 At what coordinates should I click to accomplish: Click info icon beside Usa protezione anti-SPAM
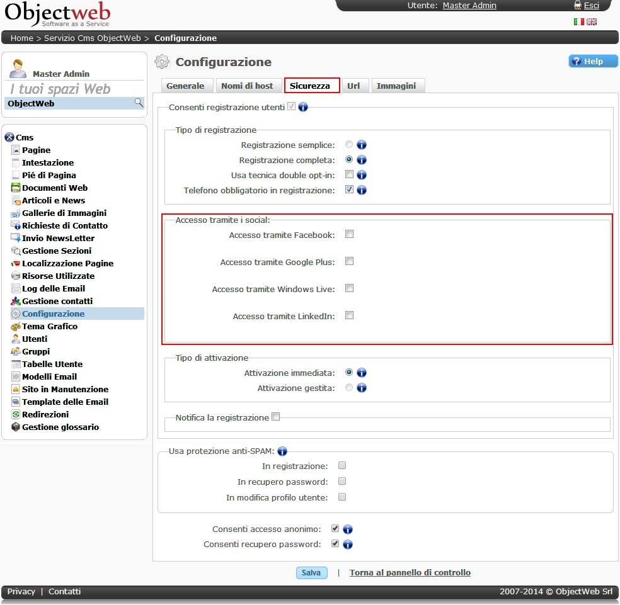(282, 451)
